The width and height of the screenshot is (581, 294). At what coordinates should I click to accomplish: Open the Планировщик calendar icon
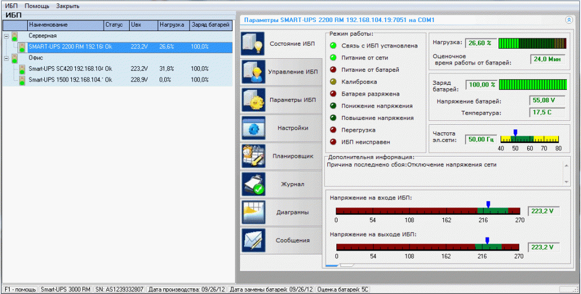tap(253, 156)
